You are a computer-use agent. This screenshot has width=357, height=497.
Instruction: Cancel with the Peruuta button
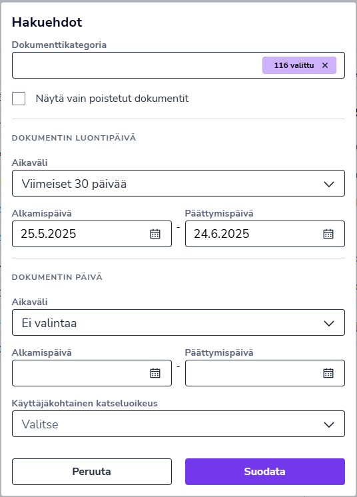[92, 472]
